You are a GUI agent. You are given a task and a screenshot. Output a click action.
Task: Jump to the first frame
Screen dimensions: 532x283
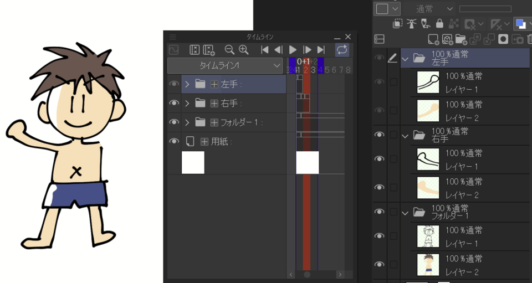pos(265,50)
